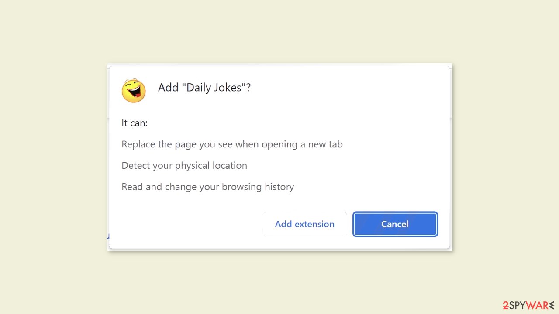This screenshot has width=559, height=314.
Task: Click the blank beige area above the dialog
Action: [279, 31]
